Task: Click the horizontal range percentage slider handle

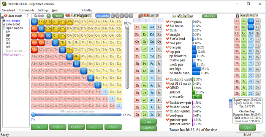Action: click(x=33, y=115)
